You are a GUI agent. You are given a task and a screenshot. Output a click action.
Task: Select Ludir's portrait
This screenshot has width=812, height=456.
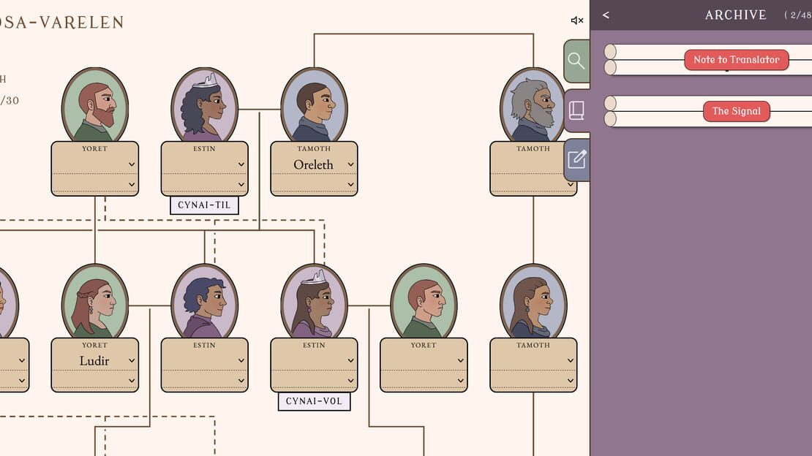(x=95, y=301)
